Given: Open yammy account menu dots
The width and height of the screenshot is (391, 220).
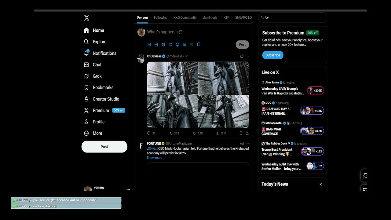Looking at the screenshot, I should tap(128, 189).
